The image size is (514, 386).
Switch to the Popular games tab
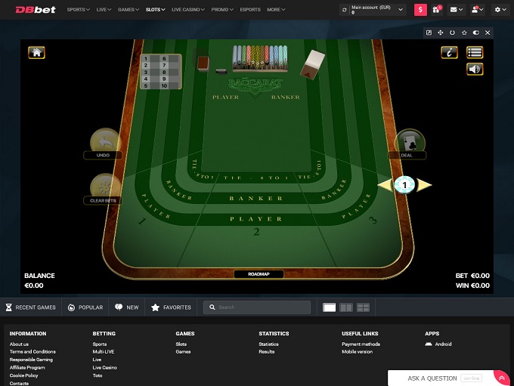(x=85, y=307)
